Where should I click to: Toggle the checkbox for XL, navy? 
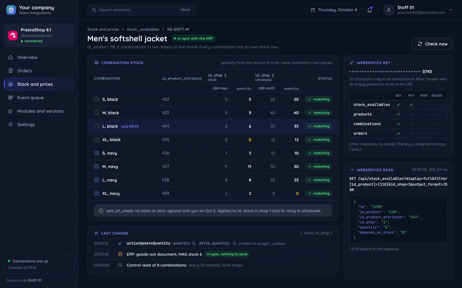coord(96,193)
